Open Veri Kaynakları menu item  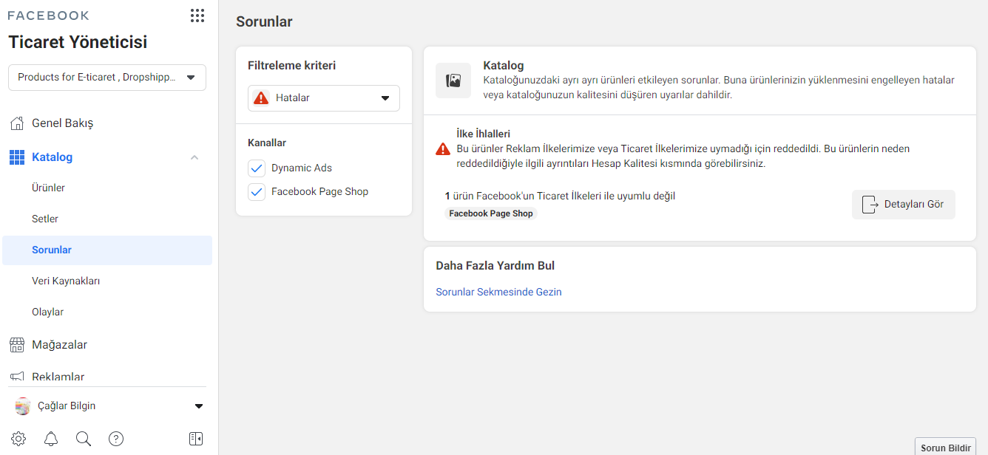tap(66, 281)
